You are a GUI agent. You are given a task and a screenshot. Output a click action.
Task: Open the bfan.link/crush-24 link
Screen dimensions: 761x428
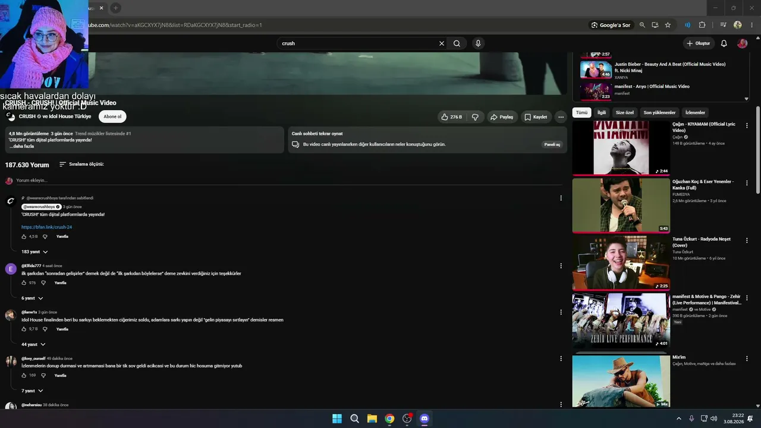[x=46, y=227]
